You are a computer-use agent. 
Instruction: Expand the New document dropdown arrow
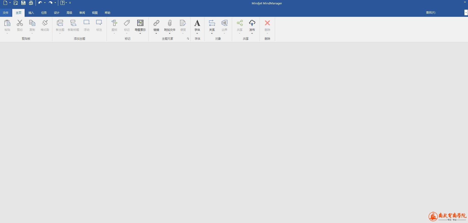(10, 3)
